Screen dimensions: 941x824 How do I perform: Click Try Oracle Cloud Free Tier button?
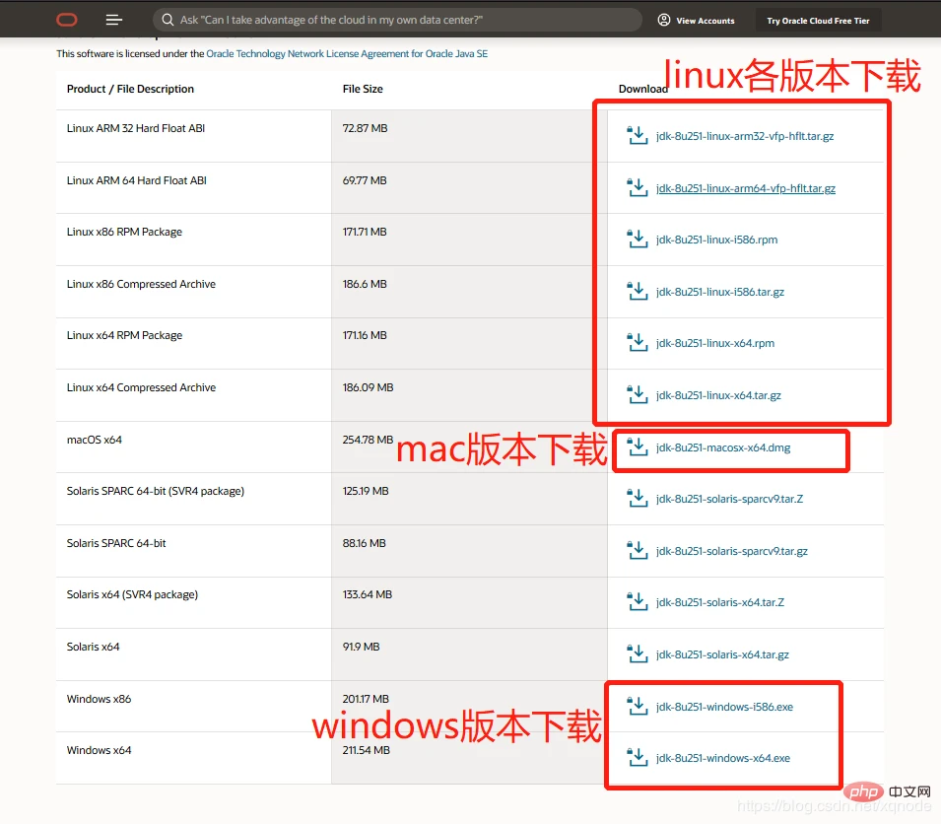818,21
